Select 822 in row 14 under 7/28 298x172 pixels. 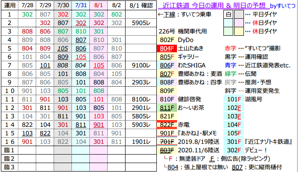click(27, 125)
